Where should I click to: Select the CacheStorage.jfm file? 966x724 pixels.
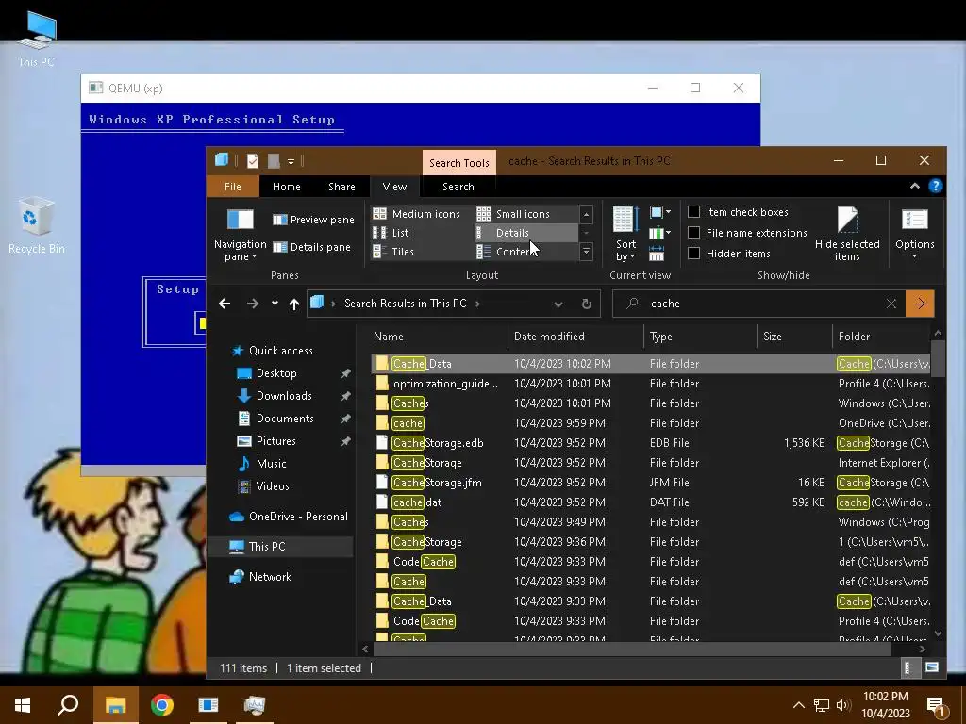coord(650,483)
